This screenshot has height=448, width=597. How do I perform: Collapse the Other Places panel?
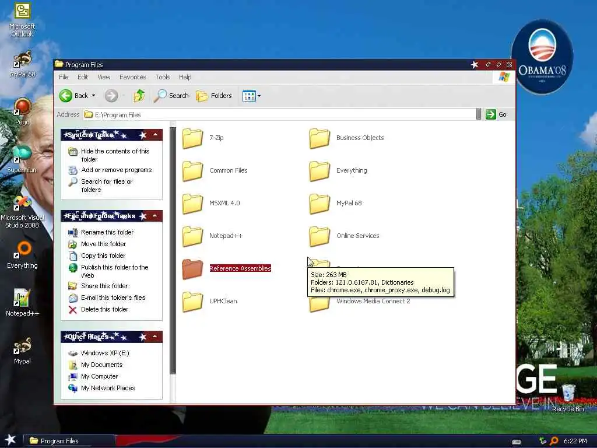[155, 337]
